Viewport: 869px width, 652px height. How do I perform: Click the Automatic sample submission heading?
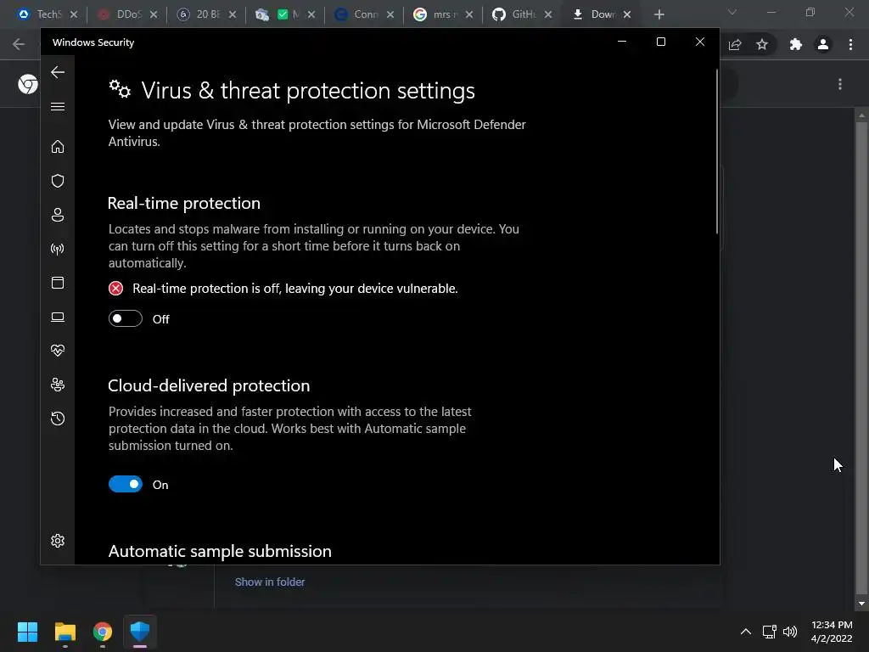(x=220, y=551)
